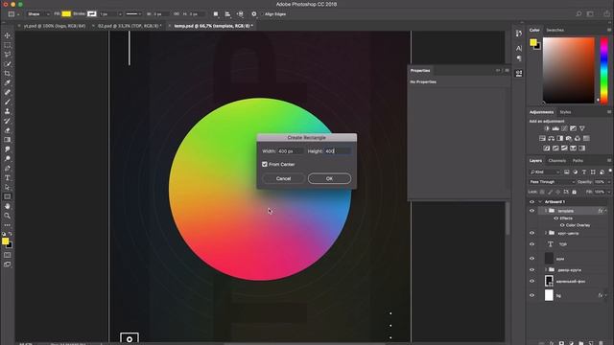Switch to the yt.psd document tab
Screen dimensions: 614x345
pyautogui.click(x=55, y=26)
